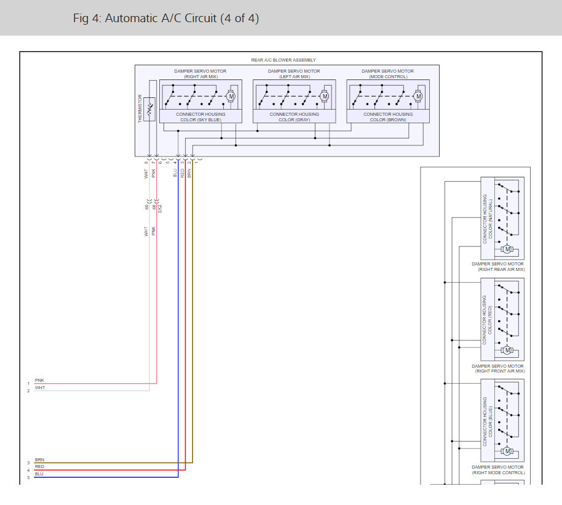Click 'BLU' label beside terminal 5
This screenshot has width=562, height=505.
click(x=39, y=474)
